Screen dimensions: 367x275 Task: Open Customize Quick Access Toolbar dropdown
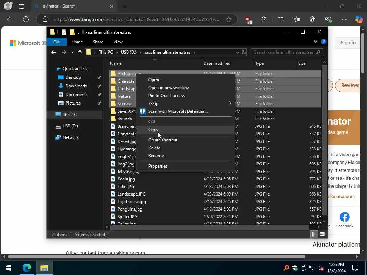[78, 32]
